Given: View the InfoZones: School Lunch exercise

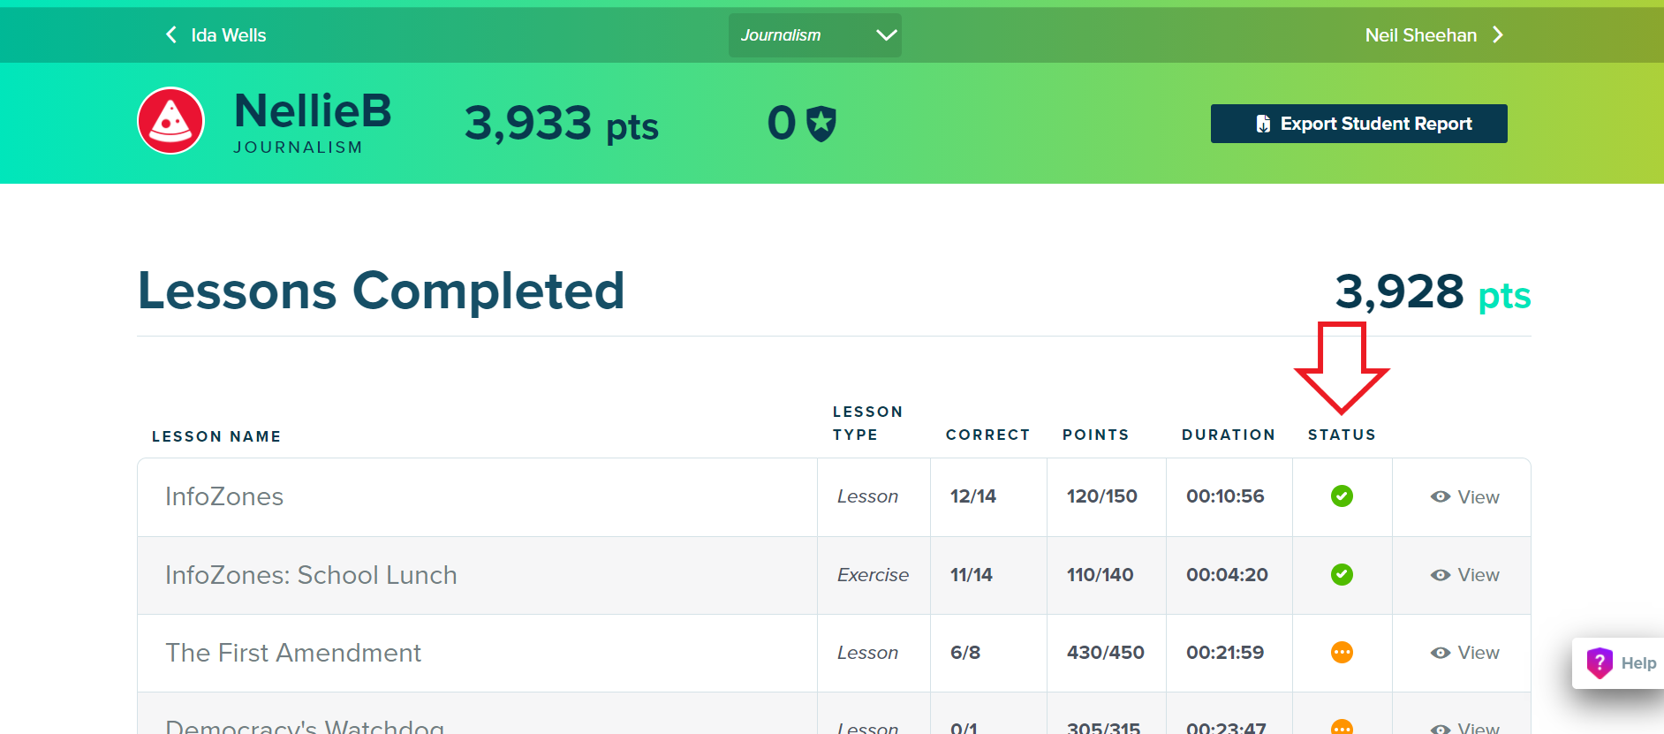Looking at the screenshot, I should click(1465, 575).
